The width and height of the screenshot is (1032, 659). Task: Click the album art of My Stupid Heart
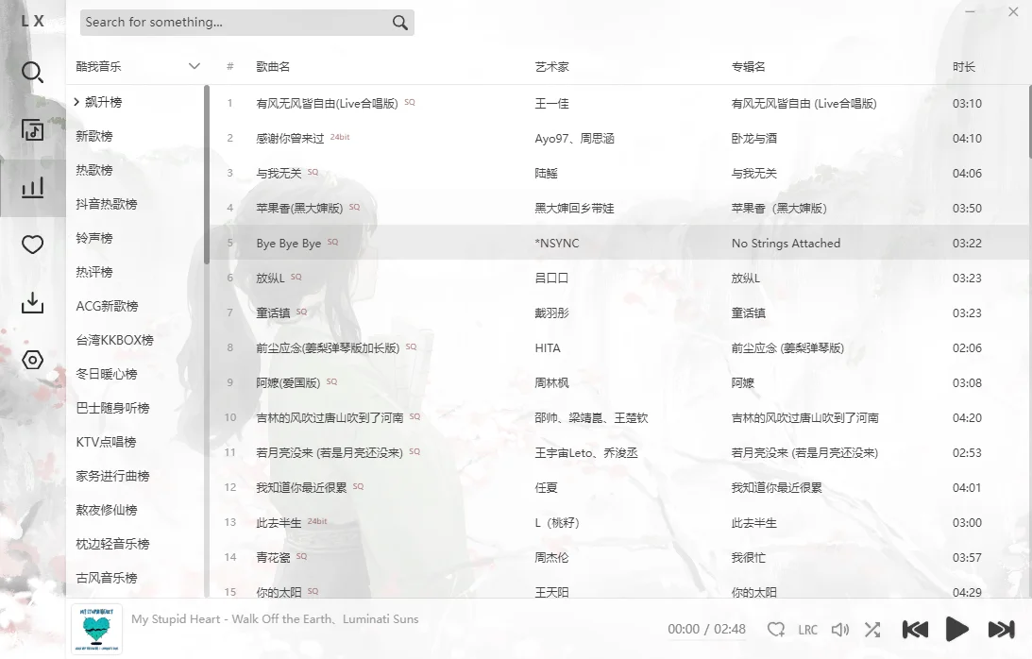[x=96, y=629]
